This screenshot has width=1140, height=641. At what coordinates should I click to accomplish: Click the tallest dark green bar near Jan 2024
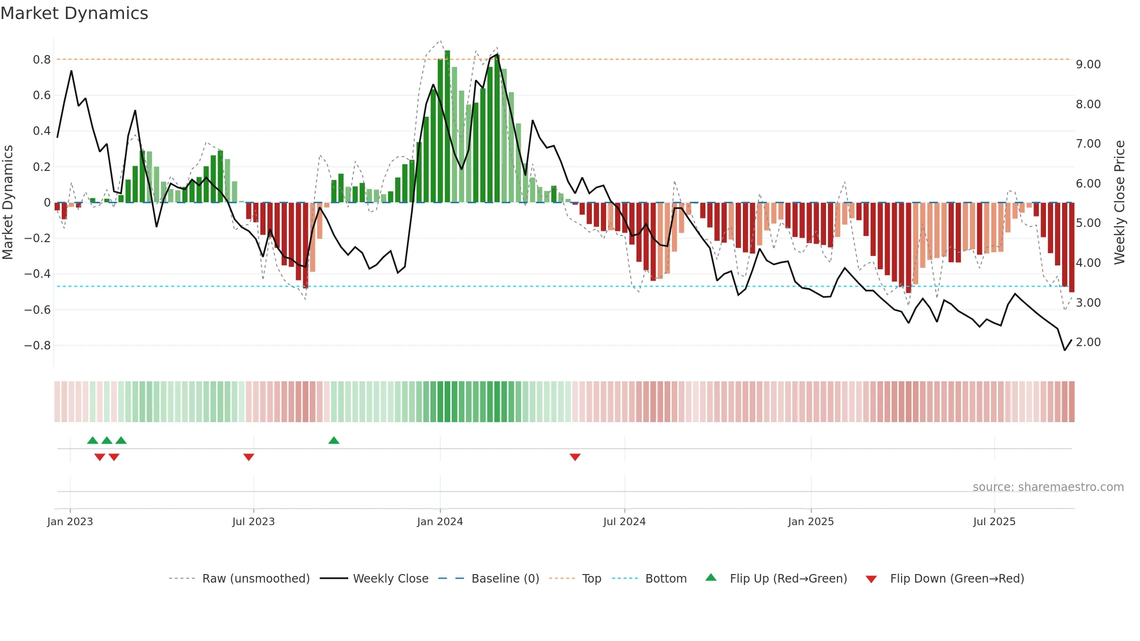pyautogui.click(x=447, y=126)
